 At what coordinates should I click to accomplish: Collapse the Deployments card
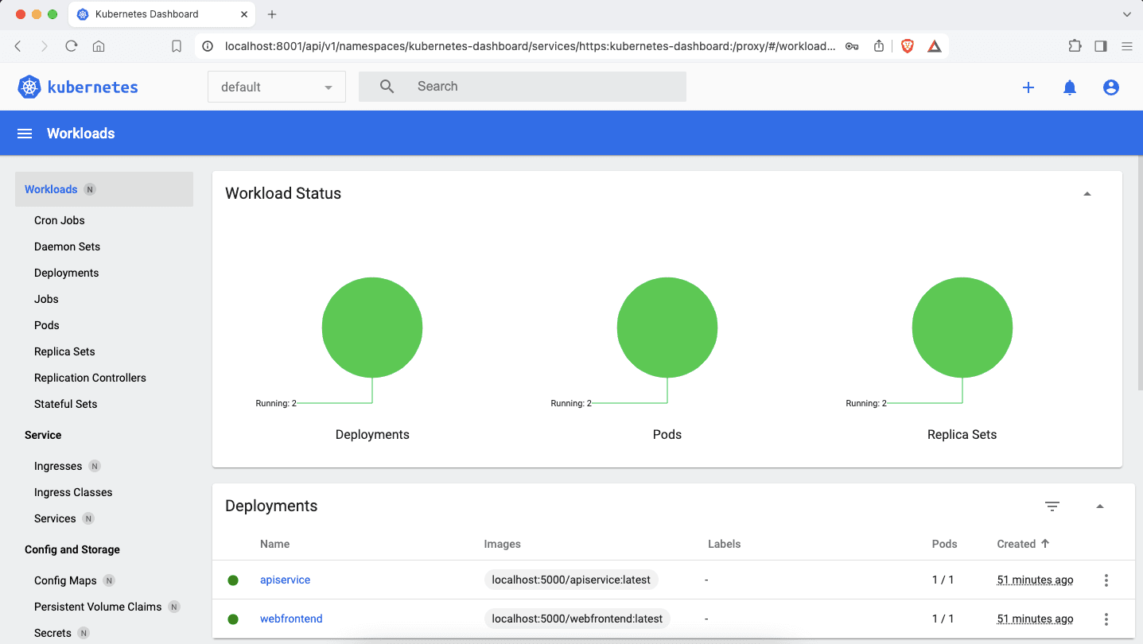[1100, 506]
